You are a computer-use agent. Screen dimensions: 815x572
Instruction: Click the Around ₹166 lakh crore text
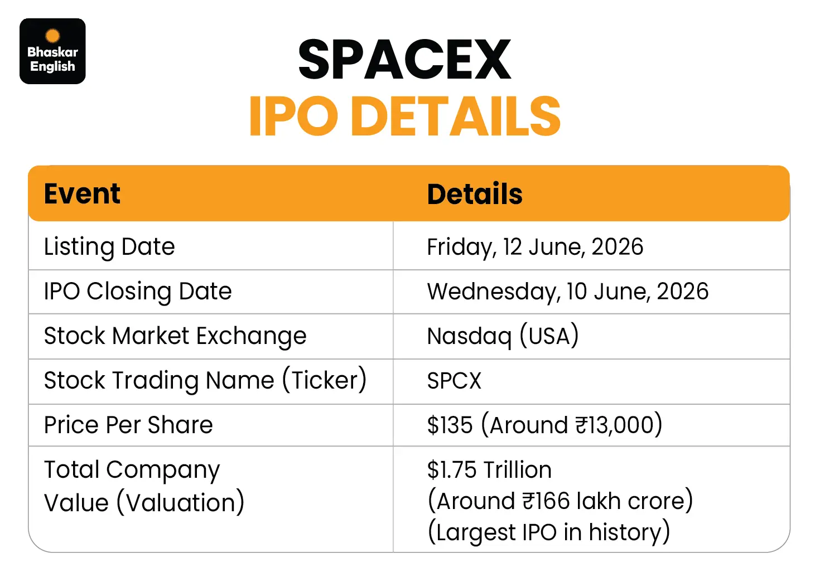pyautogui.click(x=560, y=501)
